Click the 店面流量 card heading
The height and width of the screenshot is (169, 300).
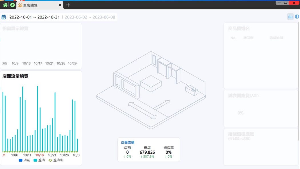pyautogui.click(x=128, y=142)
